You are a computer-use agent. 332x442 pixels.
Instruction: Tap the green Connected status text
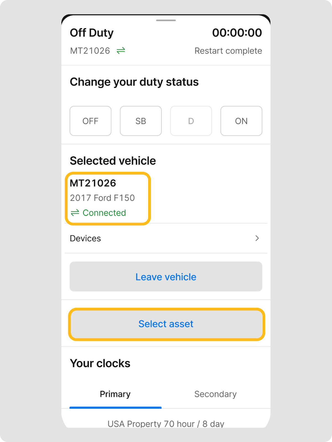pos(104,213)
